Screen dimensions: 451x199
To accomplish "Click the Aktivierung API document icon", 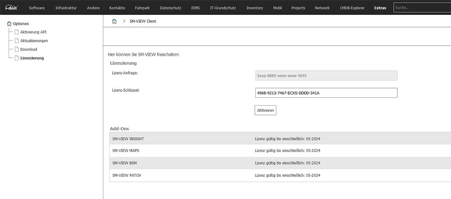I will [x=17, y=32].
